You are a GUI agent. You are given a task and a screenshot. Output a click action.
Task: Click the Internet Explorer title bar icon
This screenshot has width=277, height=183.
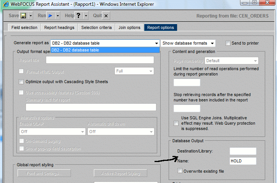6,4
